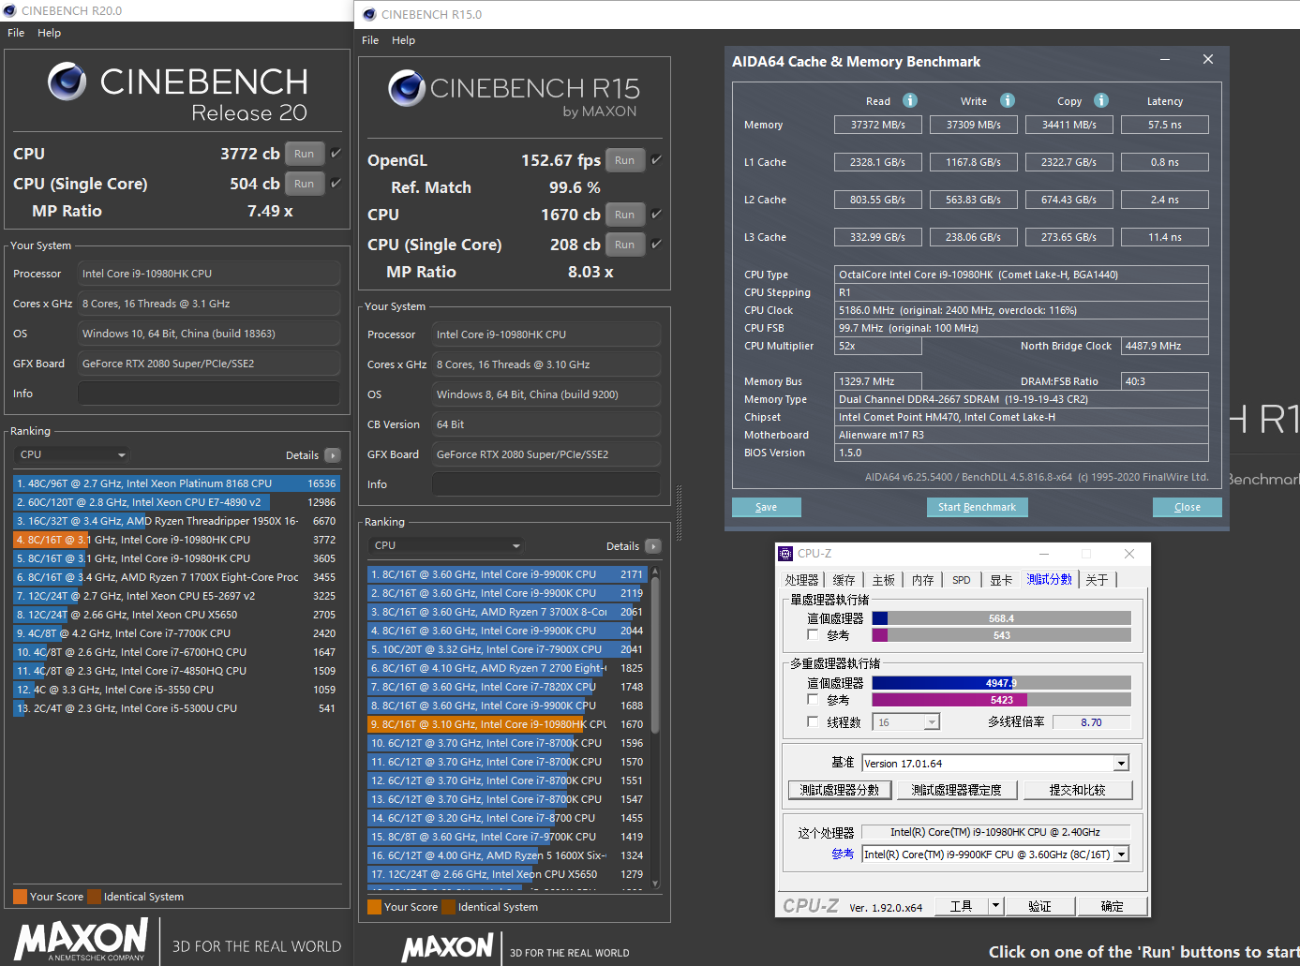
Task: Open the File menu in Cinebench R20
Action: pos(16,33)
